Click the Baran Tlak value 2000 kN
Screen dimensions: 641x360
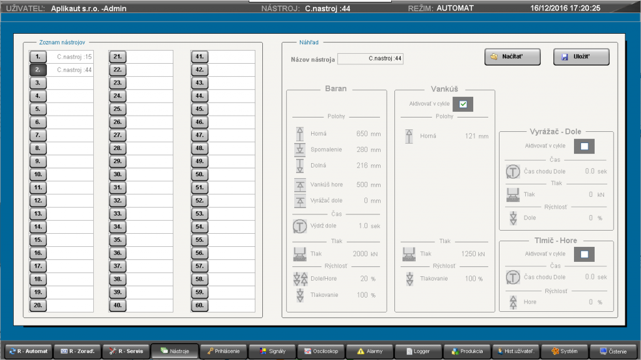tap(365, 254)
